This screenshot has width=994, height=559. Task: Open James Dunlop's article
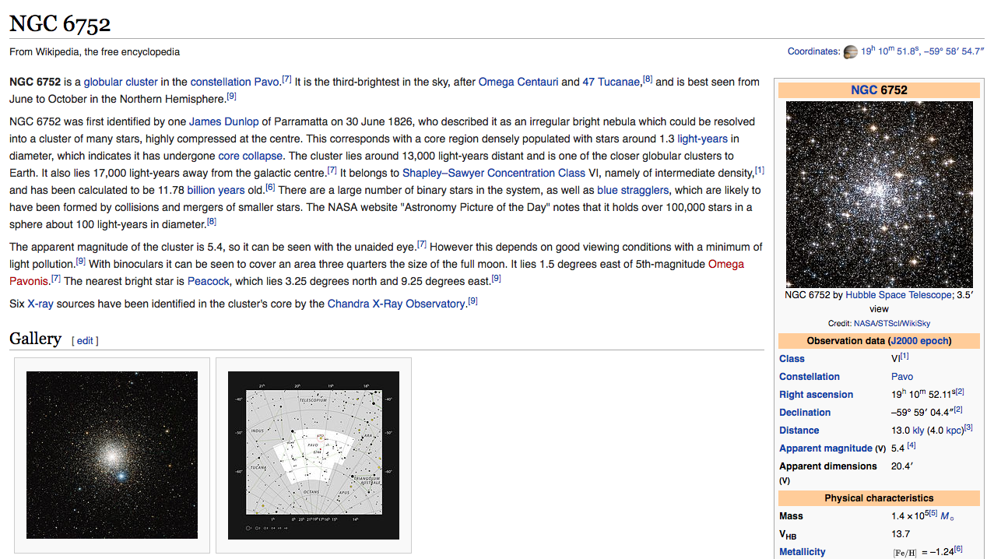[224, 121]
